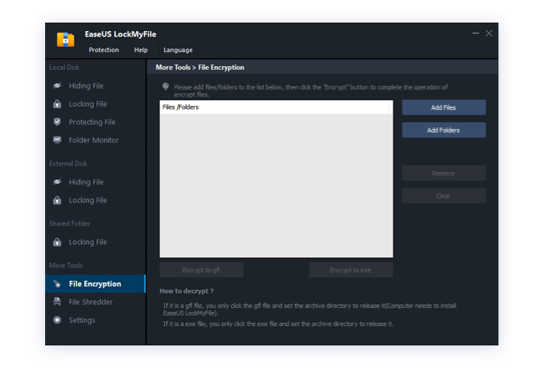Click the File Shredder icon in sidebar
The width and height of the screenshot is (544, 368).
click(x=57, y=302)
